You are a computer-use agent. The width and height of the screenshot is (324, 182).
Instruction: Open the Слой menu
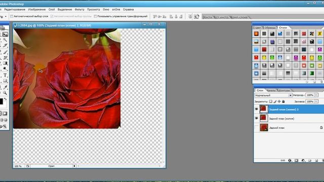(52, 10)
